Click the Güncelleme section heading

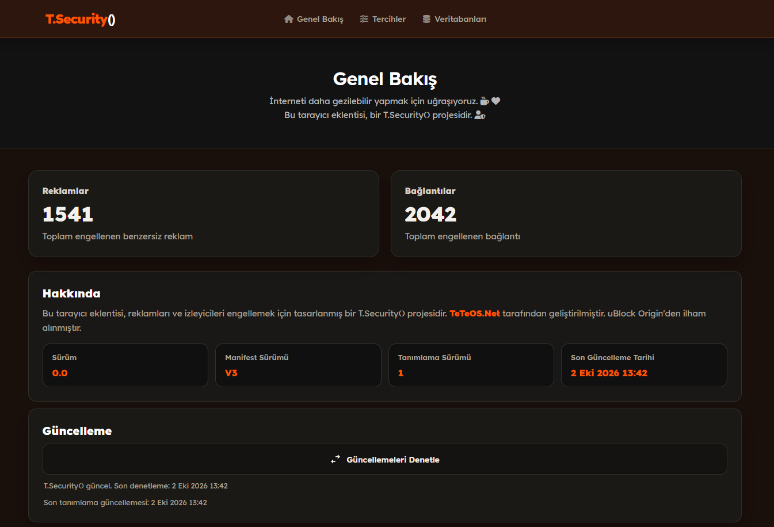click(77, 431)
